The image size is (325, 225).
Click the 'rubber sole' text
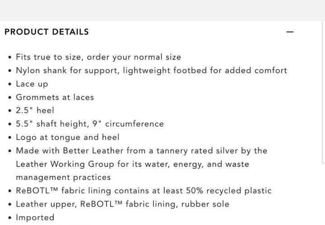(205, 204)
